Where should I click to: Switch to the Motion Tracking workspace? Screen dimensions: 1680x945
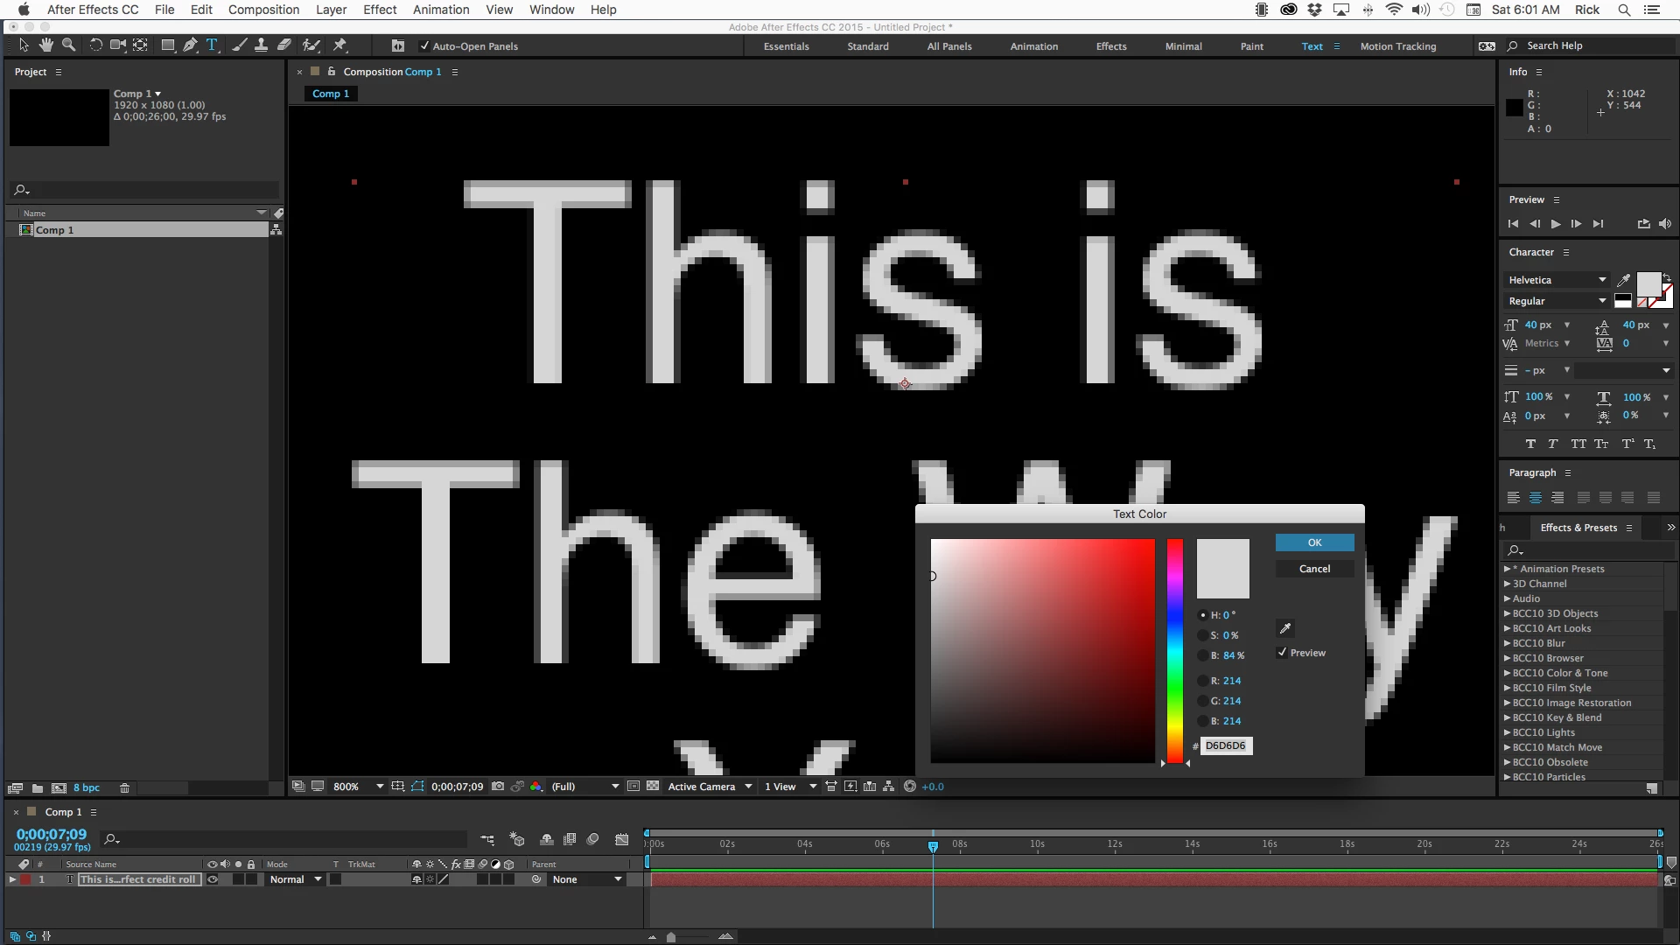[x=1397, y=46]
